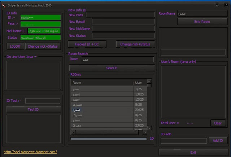
Task: Focus the New Pass field
Action: pyautogui.click(x=120, y=15)
